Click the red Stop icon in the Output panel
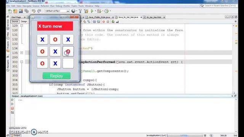 [12, 108]
